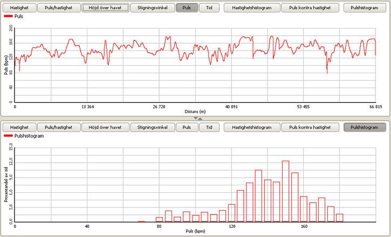Click the tallest histogram bar near 150 bpm
Image resolution: width=391 pixels, height=237 pixels.
(x=285, y=191)
